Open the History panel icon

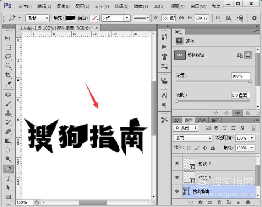(164, 37)
